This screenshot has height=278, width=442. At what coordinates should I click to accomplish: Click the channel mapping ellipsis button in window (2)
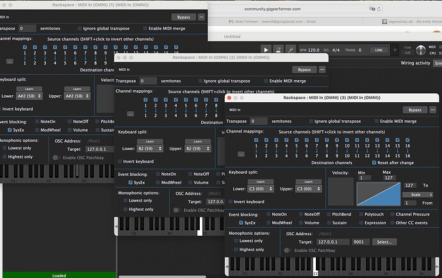pos(130,114)
